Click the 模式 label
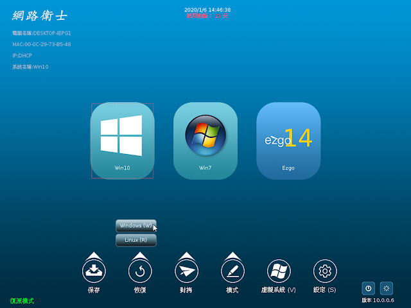The width and height of the screenshot is (411, 308). pyautogui.click(x=232, y=290)
